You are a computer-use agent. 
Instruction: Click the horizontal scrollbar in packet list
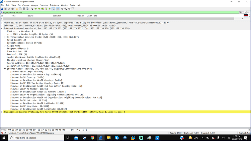122,19
